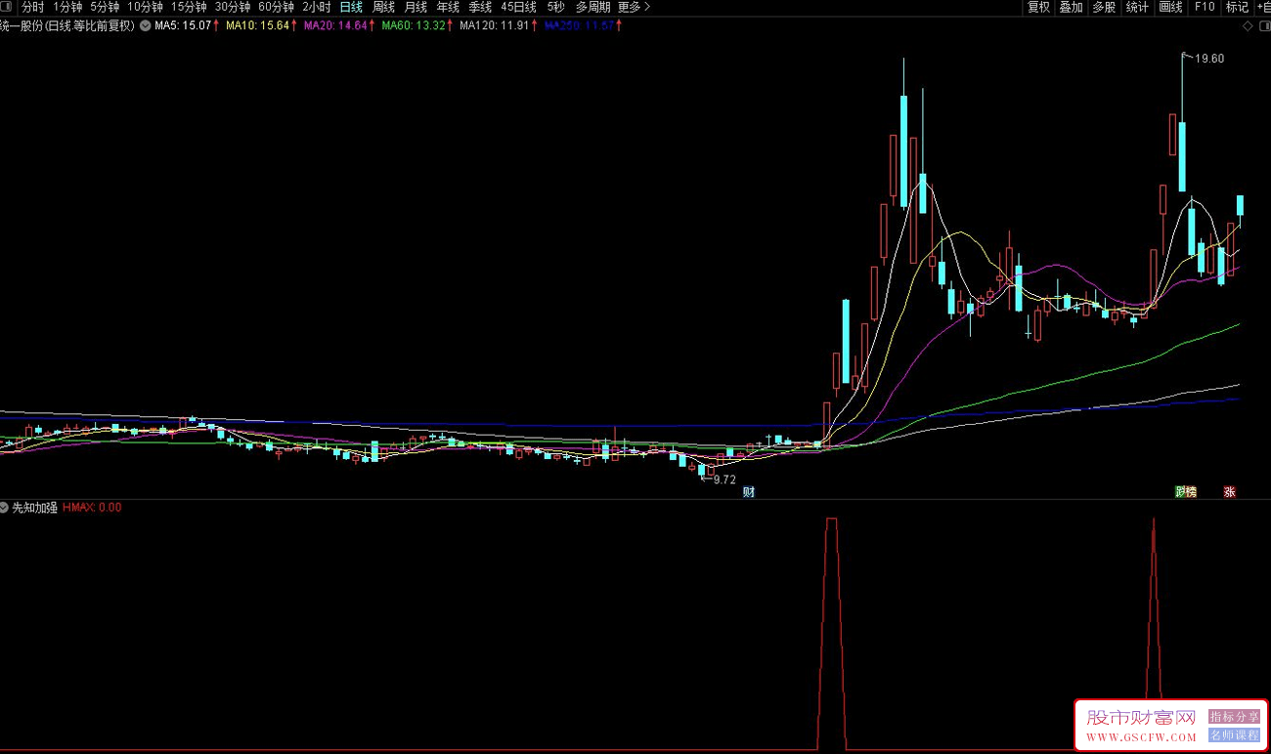1271x754 pixels.
Task: Expand the 先知加强 indicator dropdown
Action: tap(5, 508)
